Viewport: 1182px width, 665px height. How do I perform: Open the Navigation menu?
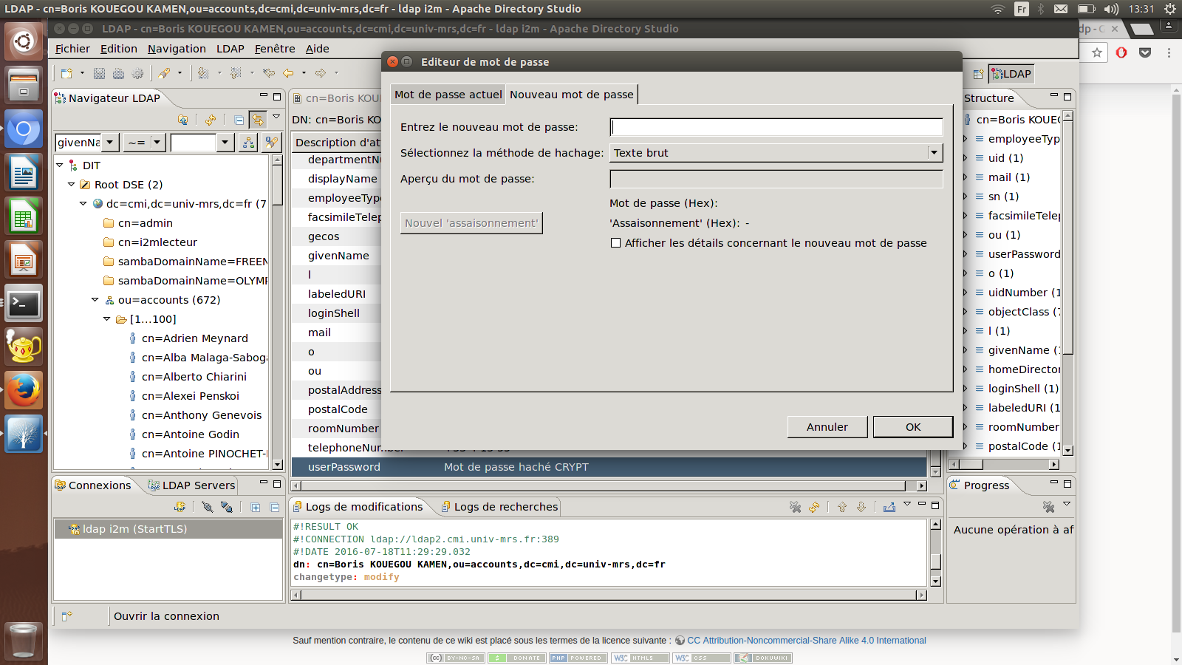(177, 49)
